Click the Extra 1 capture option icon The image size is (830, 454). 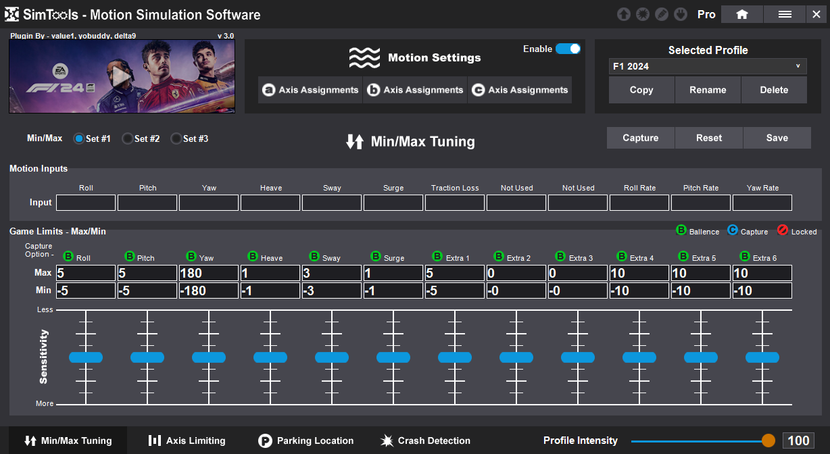point(437,257)
